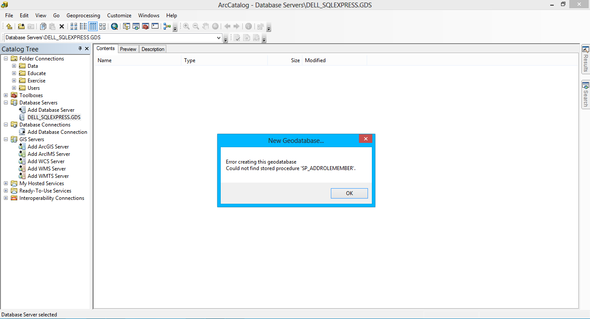The height and width of the screenshot is (319, 590).
Task: Click the Full Extent globe icon
Action: click(215, 26)
